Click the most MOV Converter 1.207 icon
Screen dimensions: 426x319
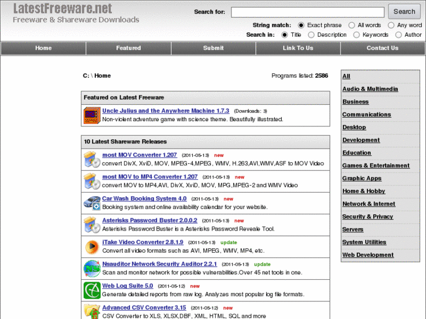(x=92, y=159)
